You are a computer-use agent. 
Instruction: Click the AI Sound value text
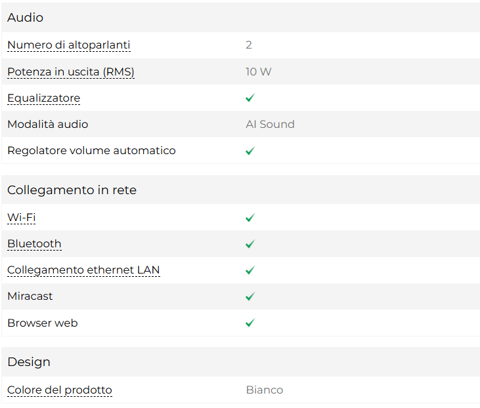point(270,125)
